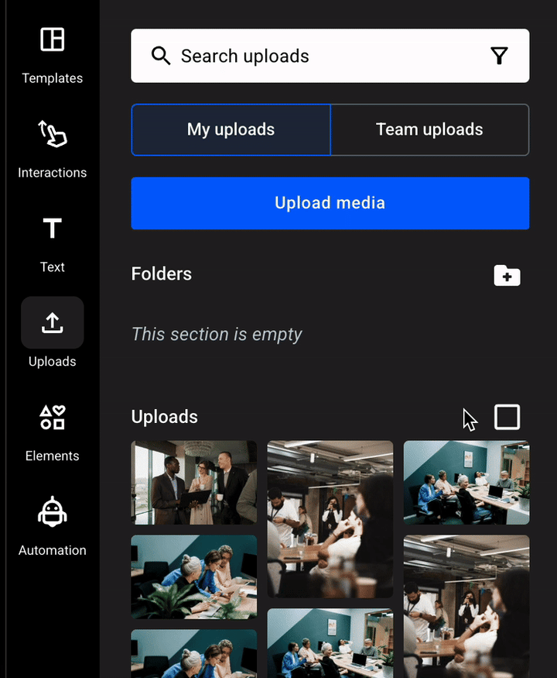Image resolution: width=557 pixels, height=678 pixels.
Task: Open the Uploads sidebar icon
Action: point(53,322)
